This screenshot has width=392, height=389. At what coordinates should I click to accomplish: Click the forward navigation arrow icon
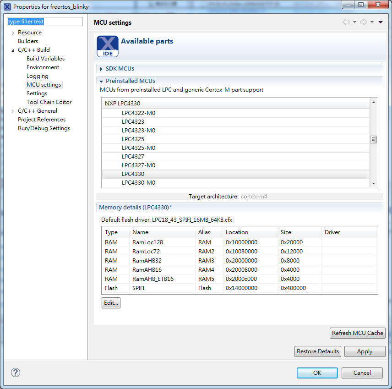(363, 22)
